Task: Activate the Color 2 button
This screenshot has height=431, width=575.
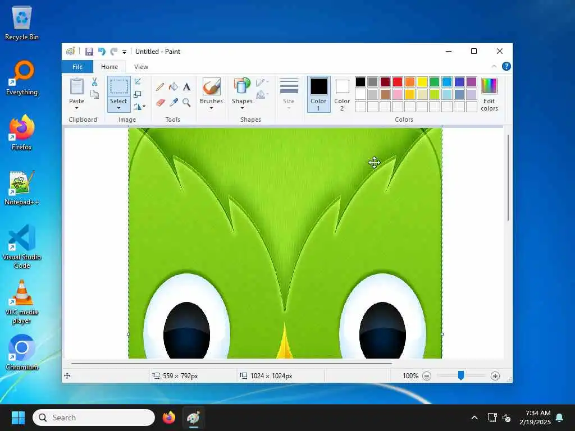Action: [342, 94]
